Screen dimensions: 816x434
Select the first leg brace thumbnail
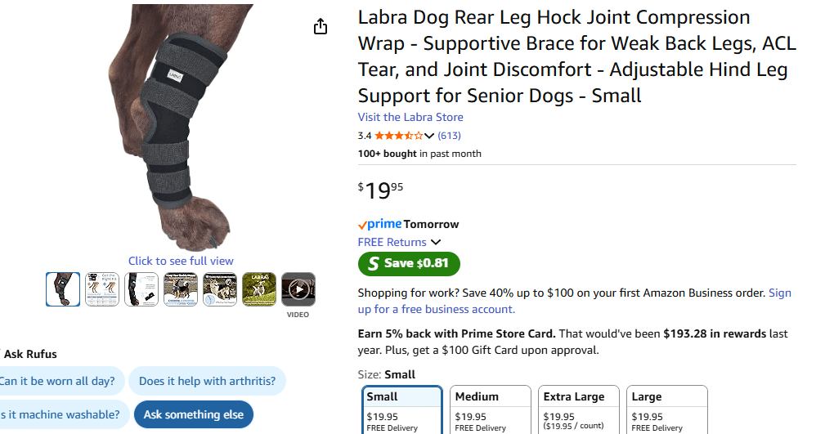click(x=63, y=289)
